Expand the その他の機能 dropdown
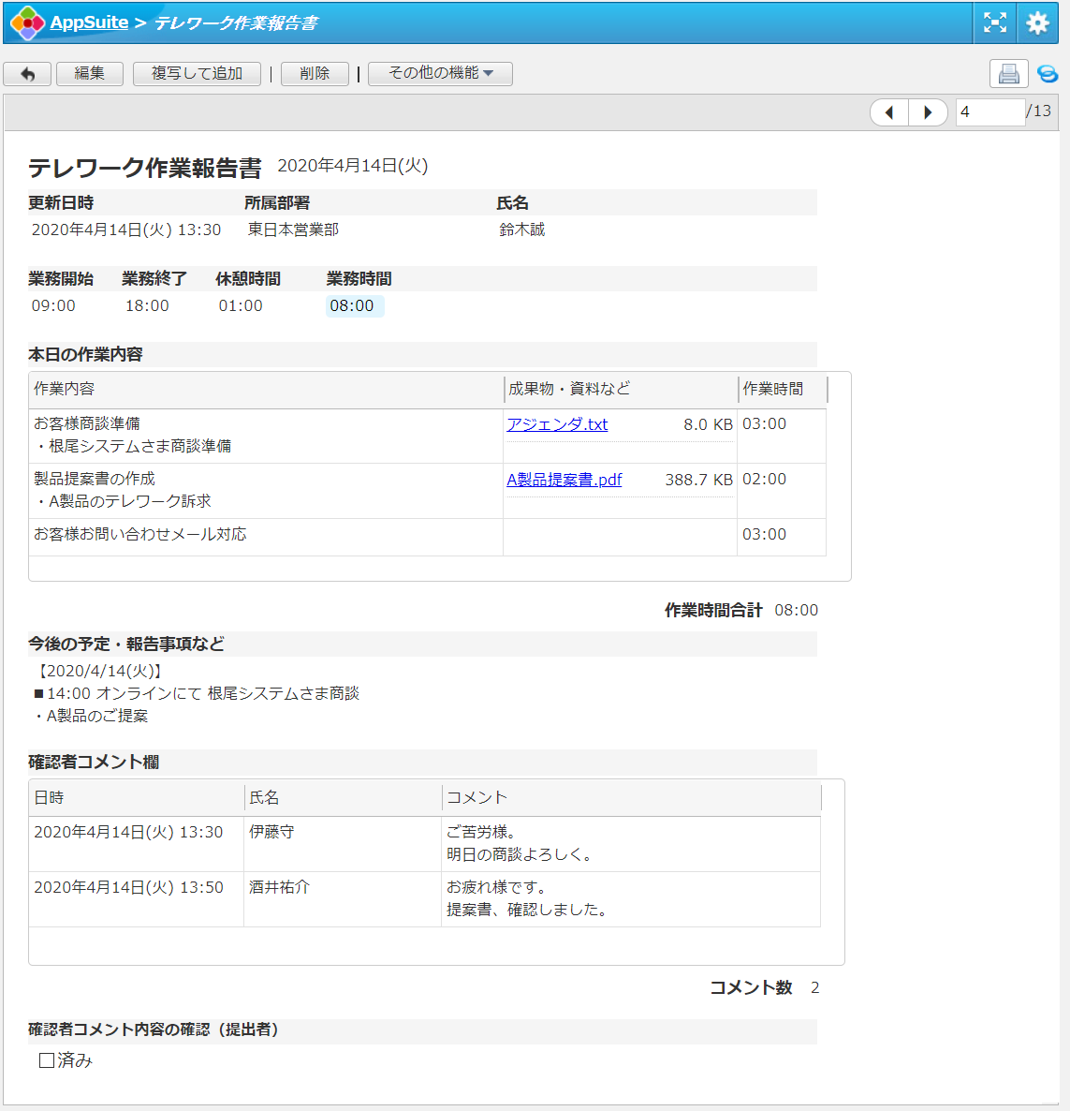This screenshot has width=1070, height=1111. coord(440,73)
